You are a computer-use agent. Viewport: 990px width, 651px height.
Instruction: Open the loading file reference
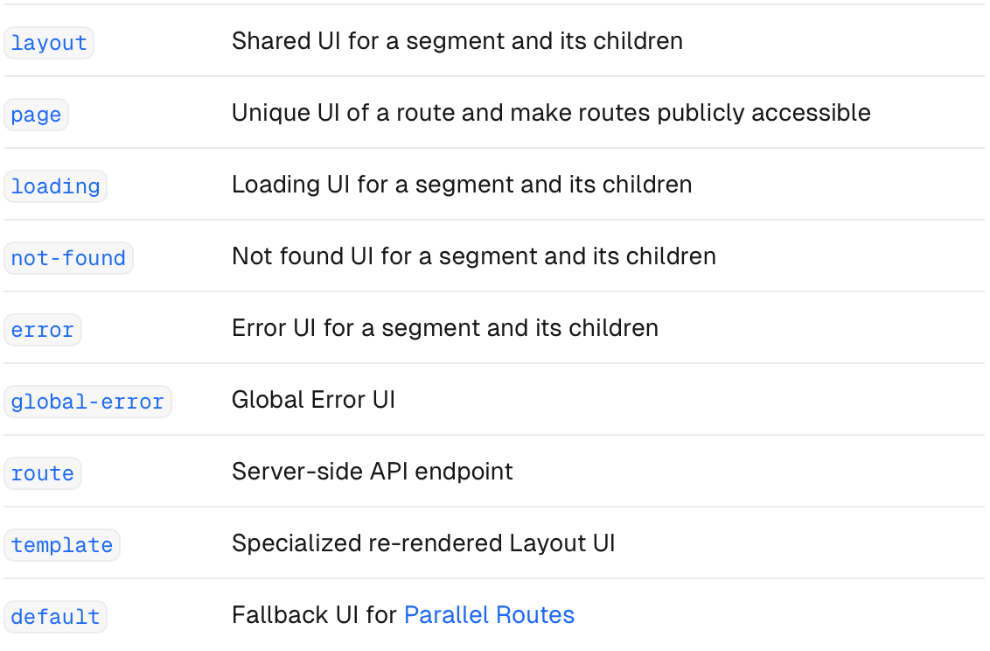55,186
